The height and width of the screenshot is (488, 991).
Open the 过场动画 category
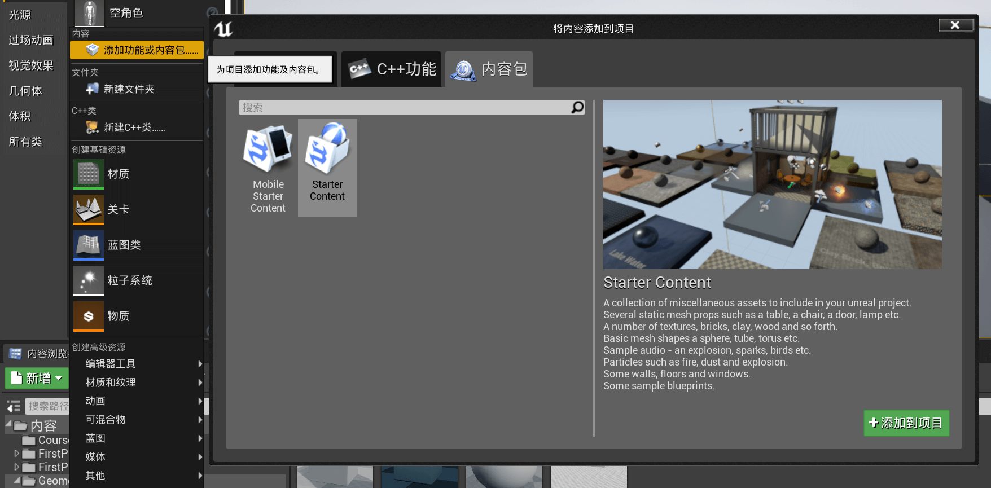coord(31,40)
